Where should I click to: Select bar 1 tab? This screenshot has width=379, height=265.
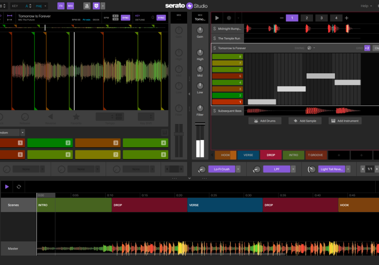coord(292,18)
